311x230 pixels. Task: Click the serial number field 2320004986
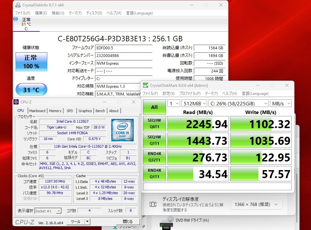tap(123, 56)
